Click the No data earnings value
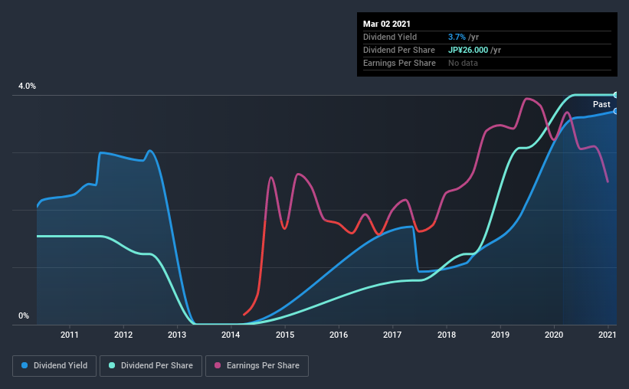Viewport: 629px width, 389px height. (x=463, y=63)
